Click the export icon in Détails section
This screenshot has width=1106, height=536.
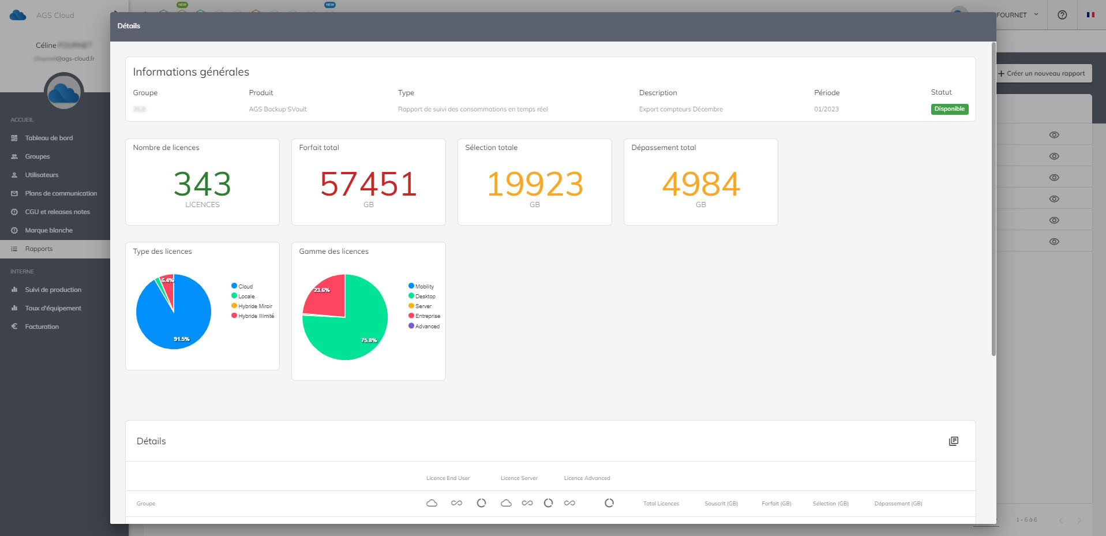(954, 441)
